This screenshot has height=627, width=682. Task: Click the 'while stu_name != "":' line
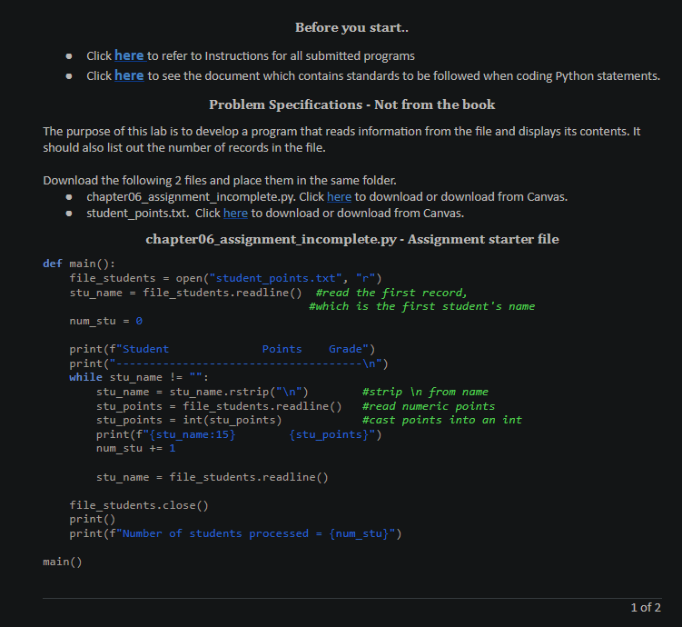click(139, 377)
